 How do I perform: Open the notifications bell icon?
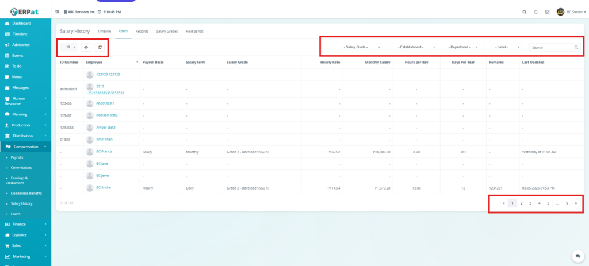[x=536, y=11]
